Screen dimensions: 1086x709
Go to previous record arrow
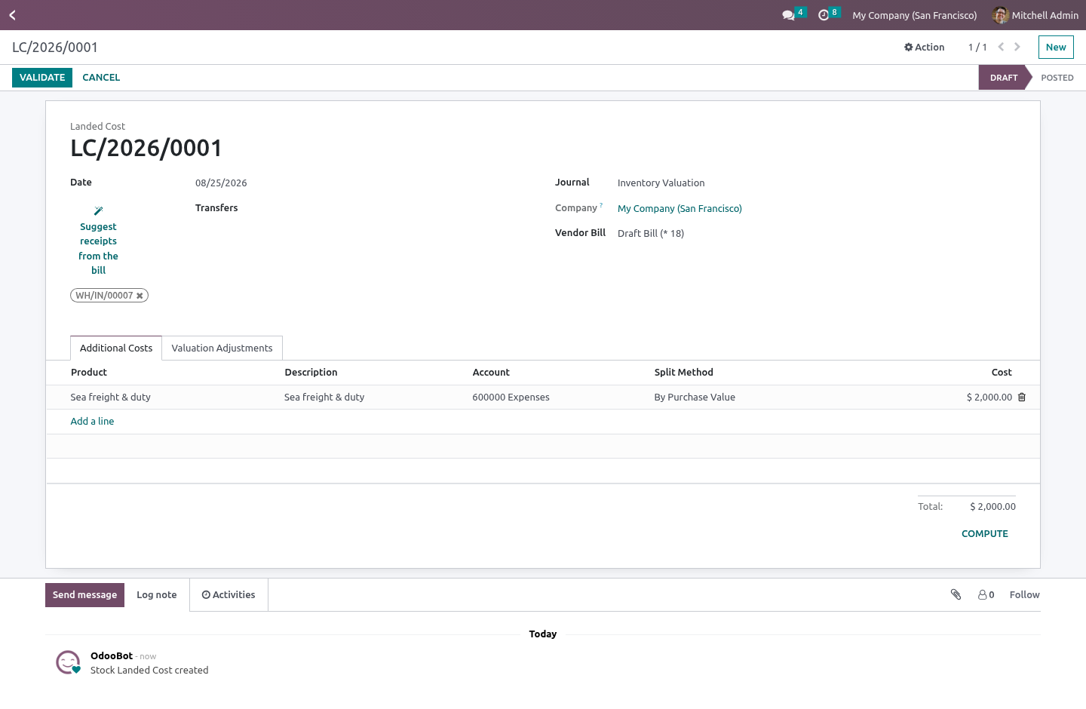pos(1001,47)
